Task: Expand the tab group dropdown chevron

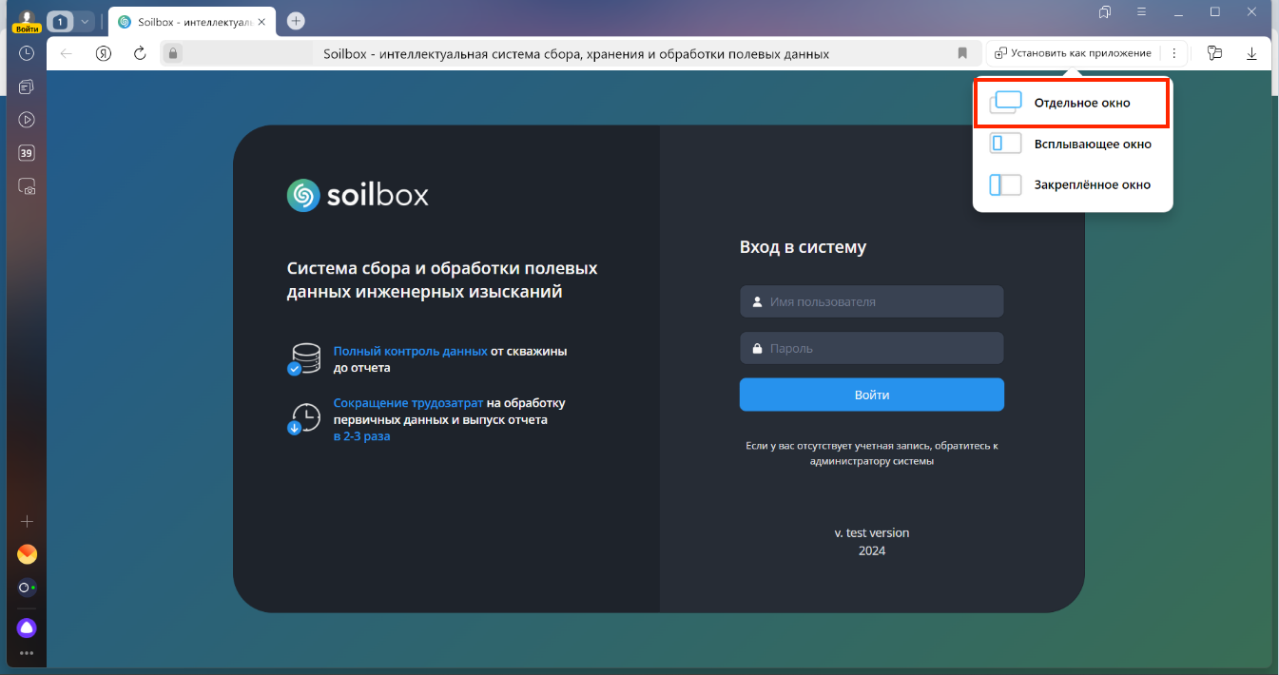Action: 85,21
